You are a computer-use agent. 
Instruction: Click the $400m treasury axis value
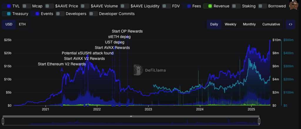[289, 53]
